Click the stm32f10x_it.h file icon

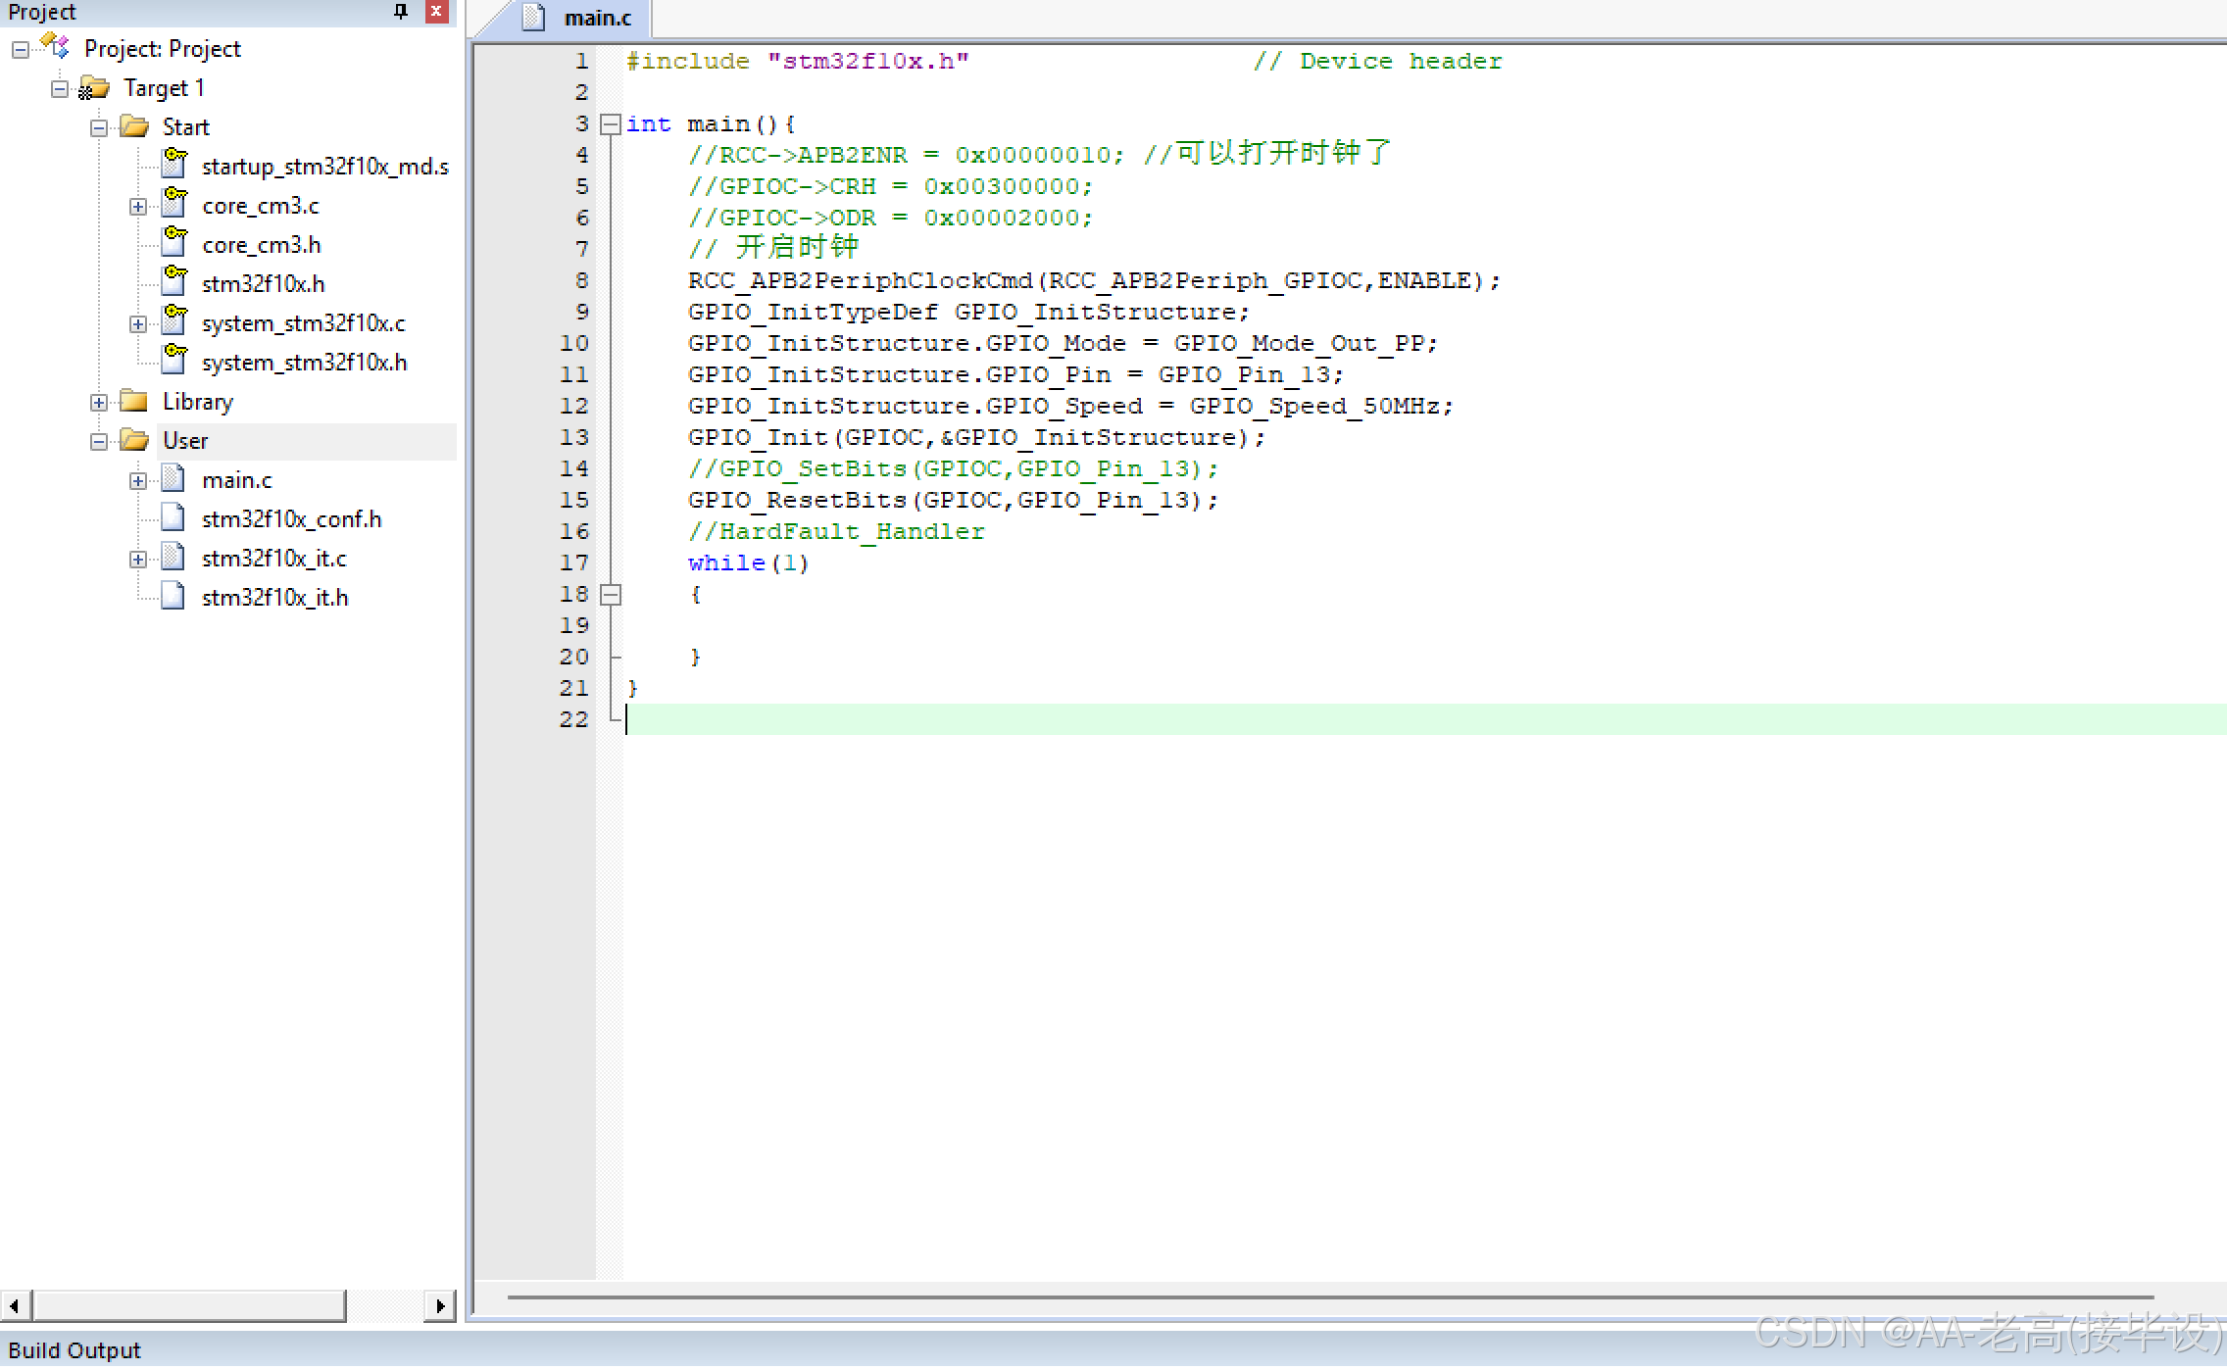click(x=173, y=596)
